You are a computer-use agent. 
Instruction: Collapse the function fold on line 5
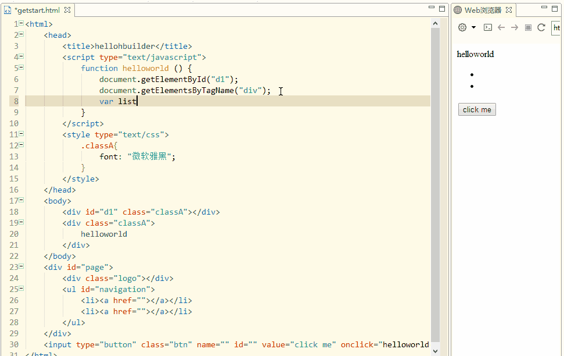pos(21,67)
